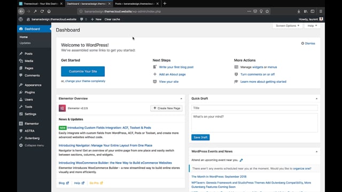The image size is (342, 192).
Task: Open Plugins in the admin sidebar
Action: pos(30,92)
